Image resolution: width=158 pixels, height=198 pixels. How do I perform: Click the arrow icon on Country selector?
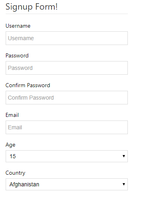tap(124, 184)
